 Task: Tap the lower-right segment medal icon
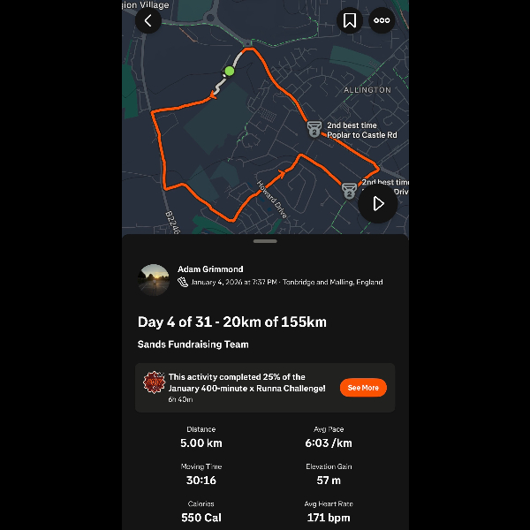coord(349,188)
